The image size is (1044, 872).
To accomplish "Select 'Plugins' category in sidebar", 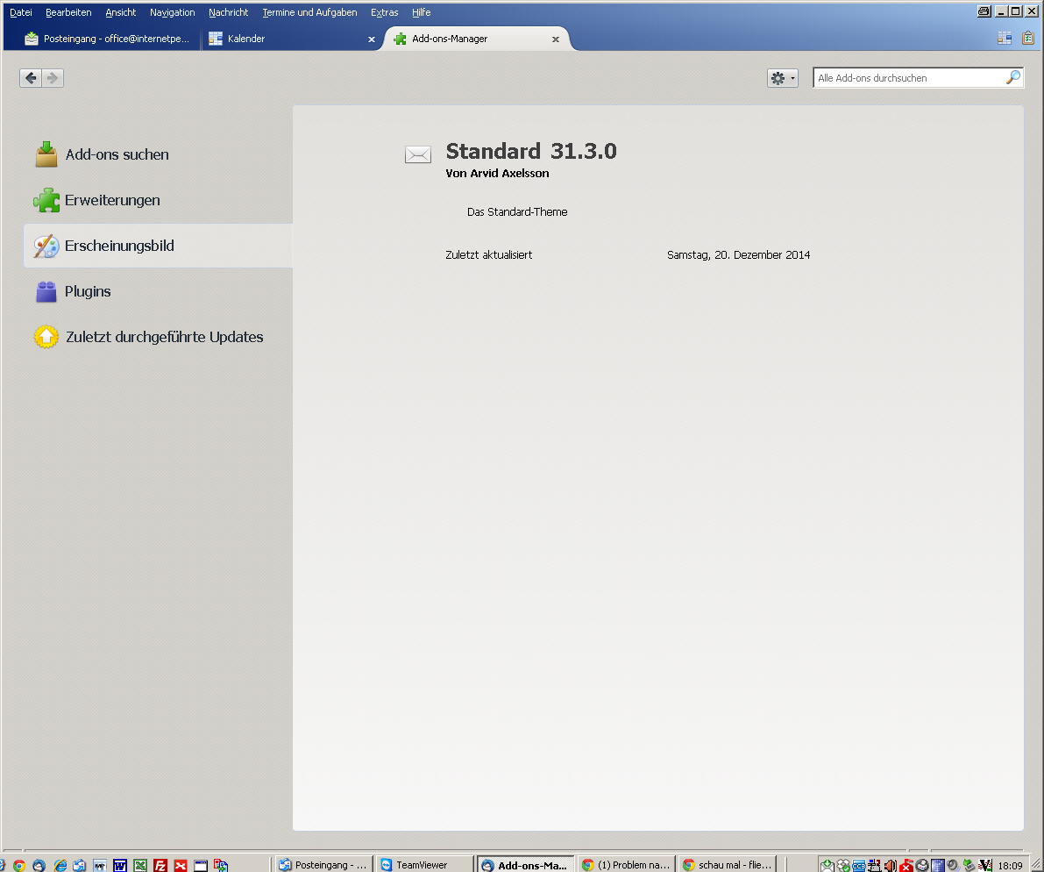I will pos(74,291).
